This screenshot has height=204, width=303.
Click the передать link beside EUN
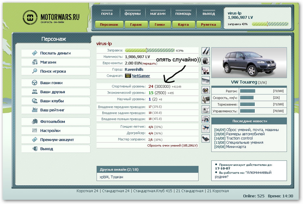click(149, 64)
